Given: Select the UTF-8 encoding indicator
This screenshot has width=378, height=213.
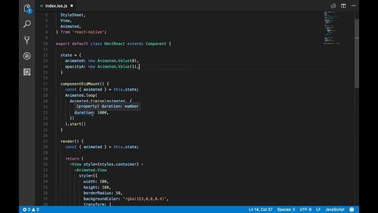Looking at the screenshot, I should tap(305, 209).
